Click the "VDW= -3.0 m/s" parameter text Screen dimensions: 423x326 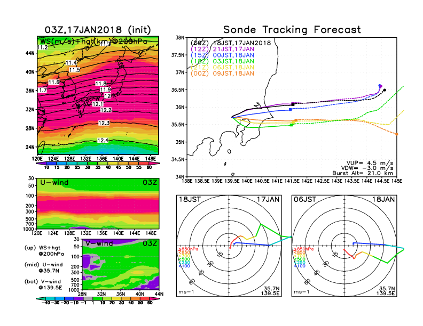(x=367, y=168)
